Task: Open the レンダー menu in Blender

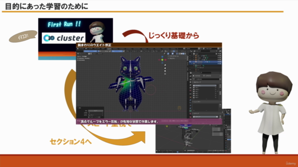Action: 91,49
